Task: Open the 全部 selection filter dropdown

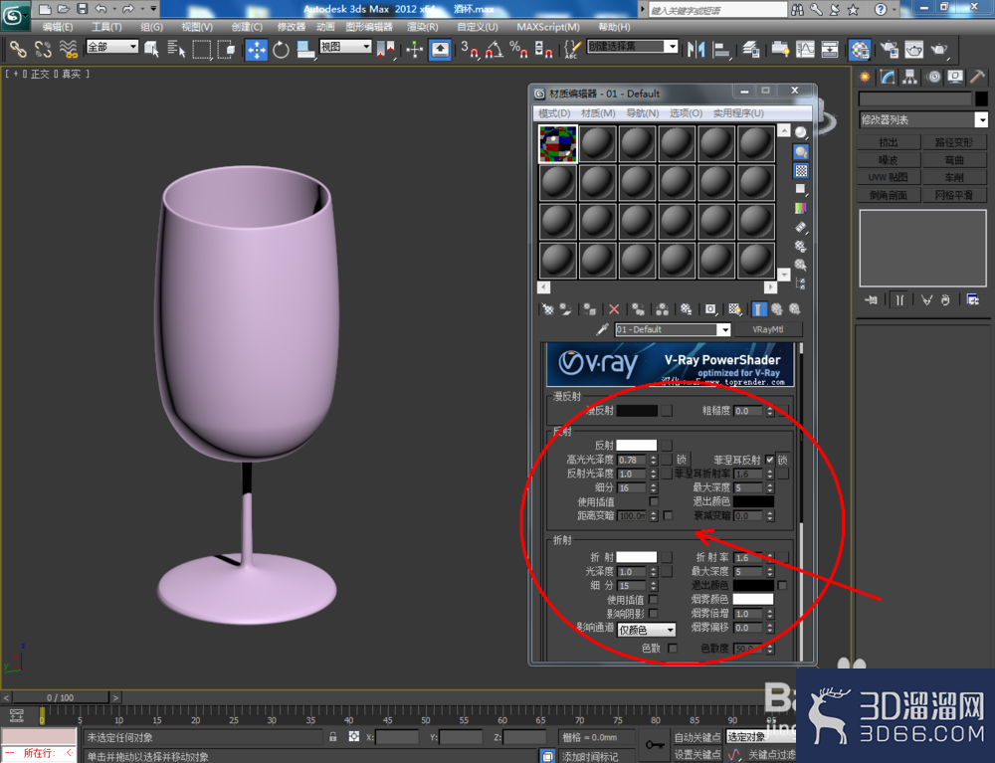Action: click(x=112, y=47)
